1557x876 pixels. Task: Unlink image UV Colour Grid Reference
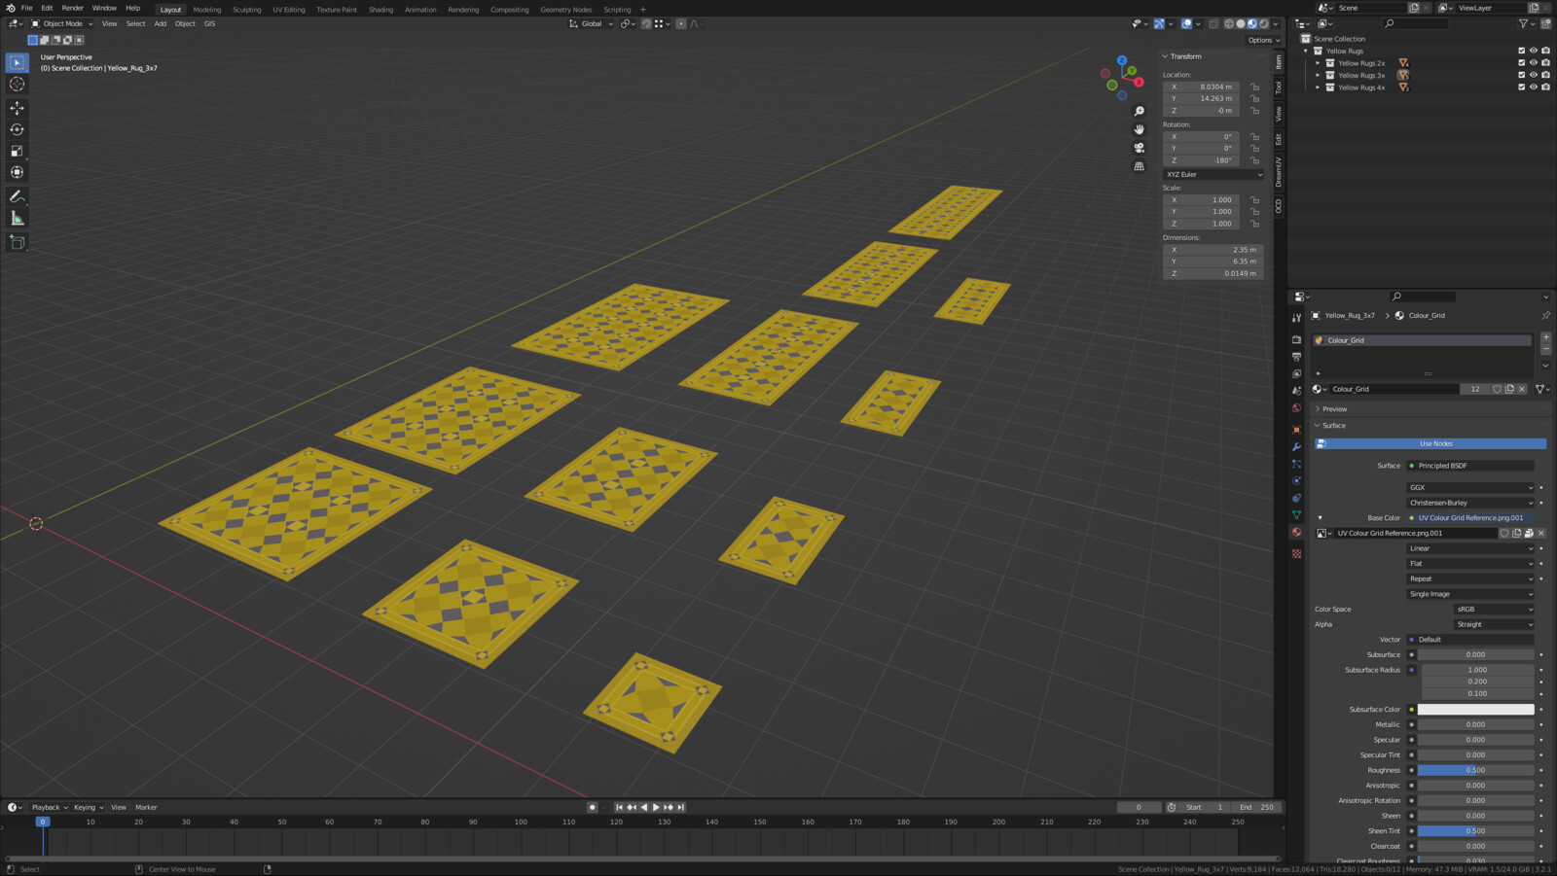point(1541,533)
